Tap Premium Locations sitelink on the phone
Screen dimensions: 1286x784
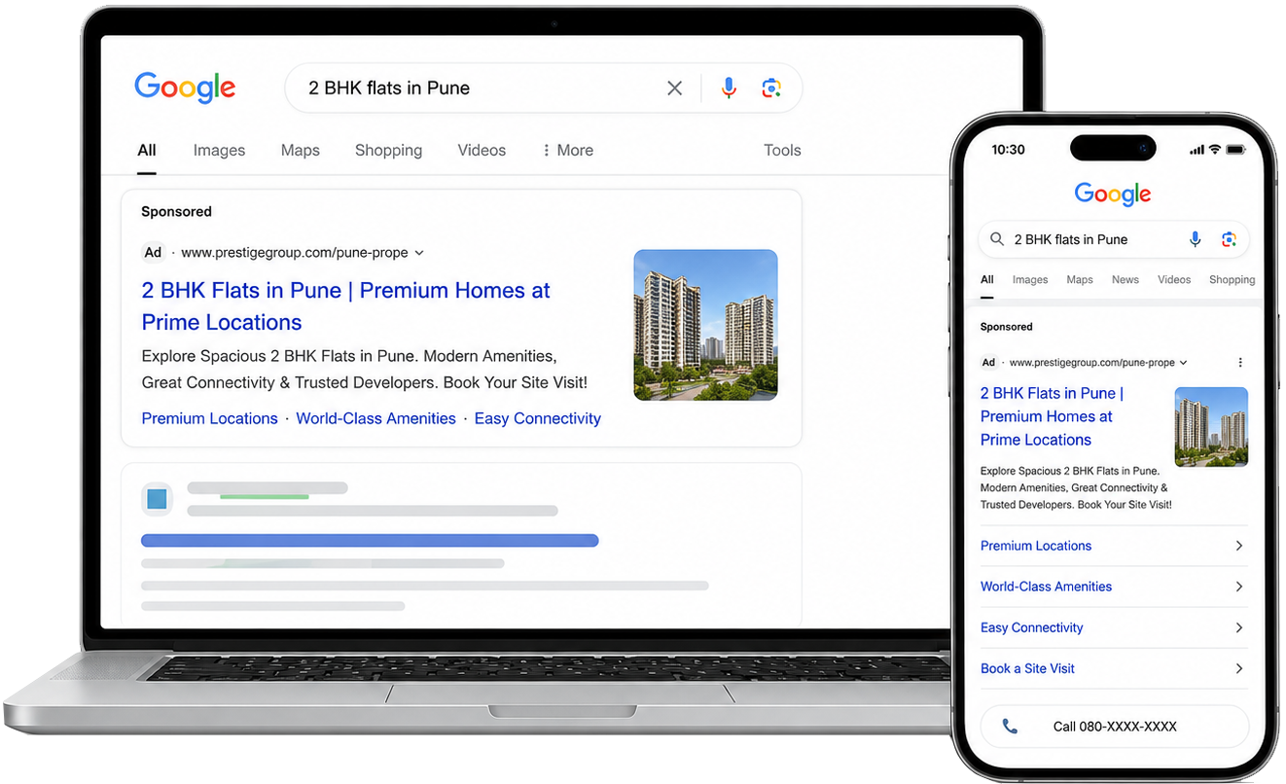pos(1036,546)
